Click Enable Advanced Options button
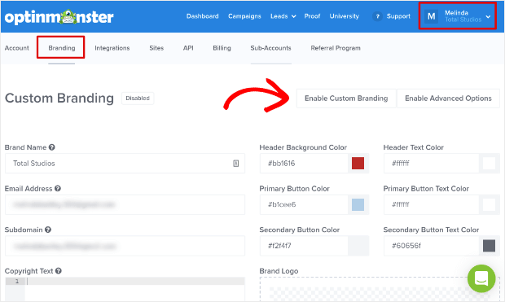Screen dimensions: 505x302 (x=448, y=98)
